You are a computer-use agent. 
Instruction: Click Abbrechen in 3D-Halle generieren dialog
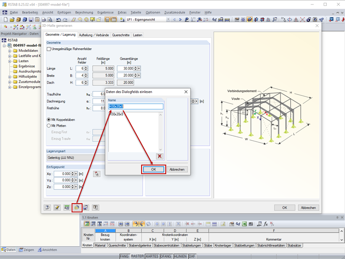pos(308,208)
